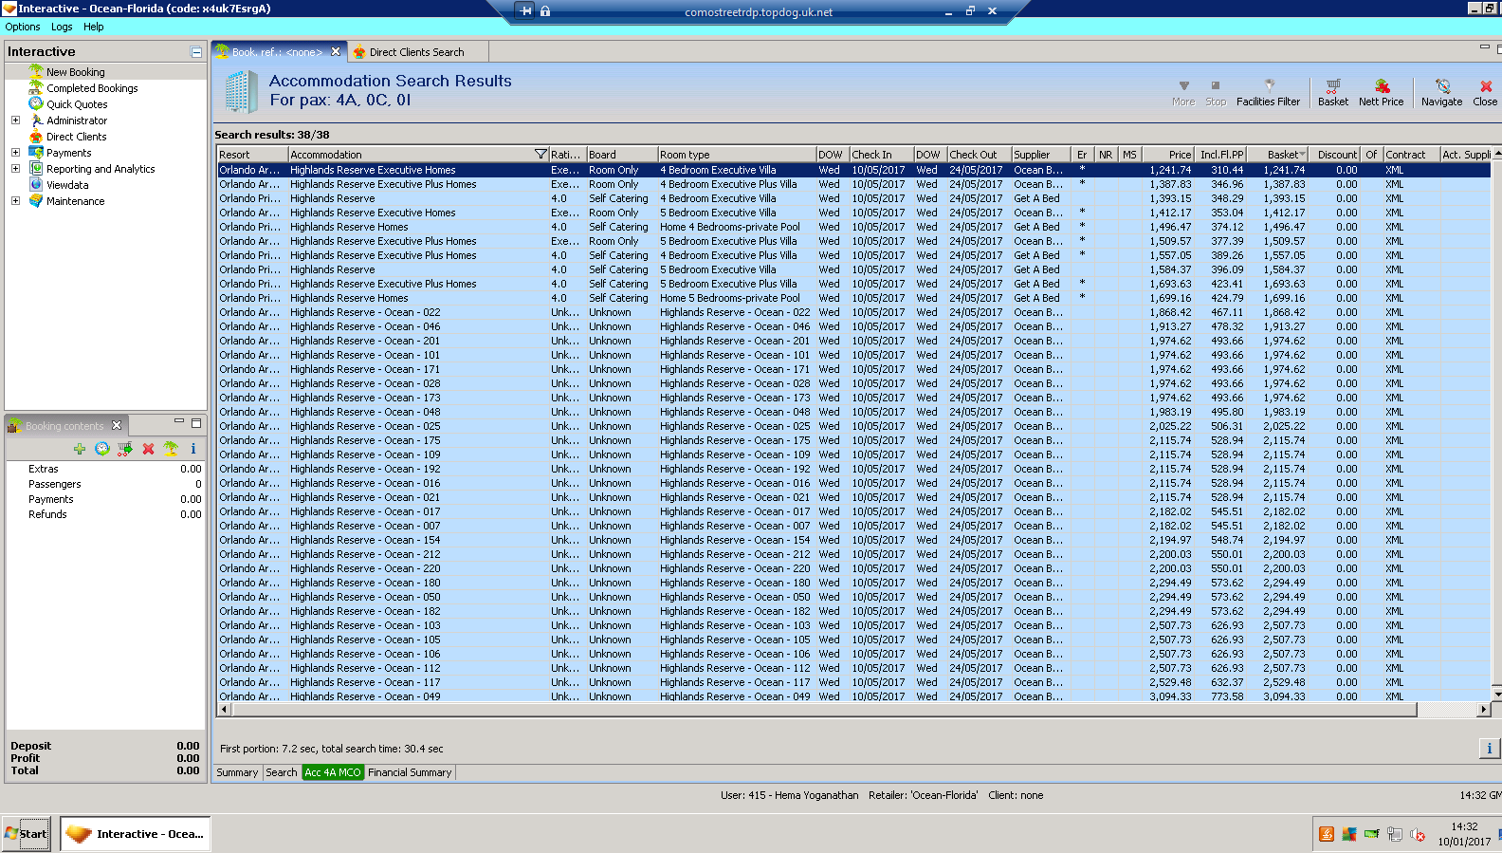Click the cart with green arrow icon

point(124,449)
